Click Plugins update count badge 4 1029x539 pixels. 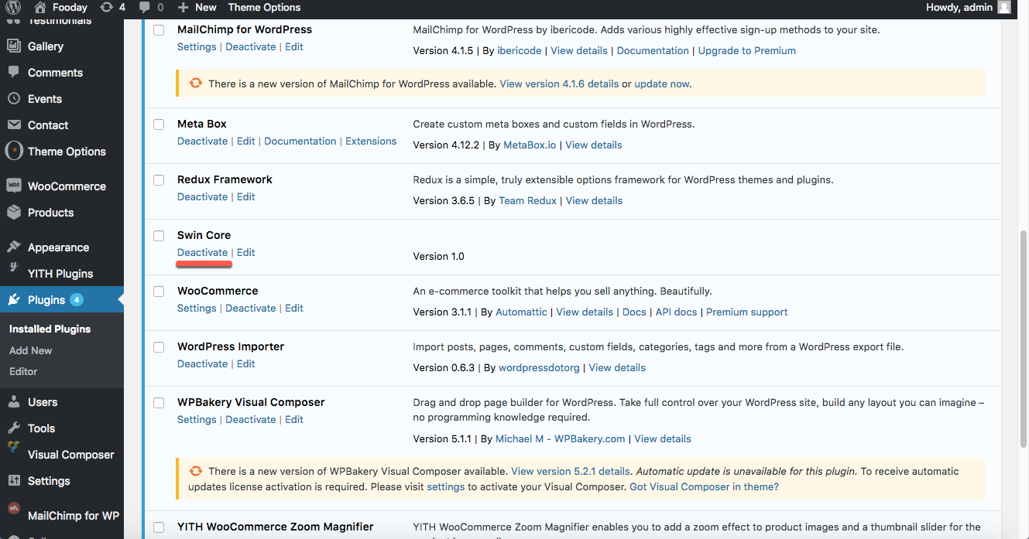(x=76, y=300)
